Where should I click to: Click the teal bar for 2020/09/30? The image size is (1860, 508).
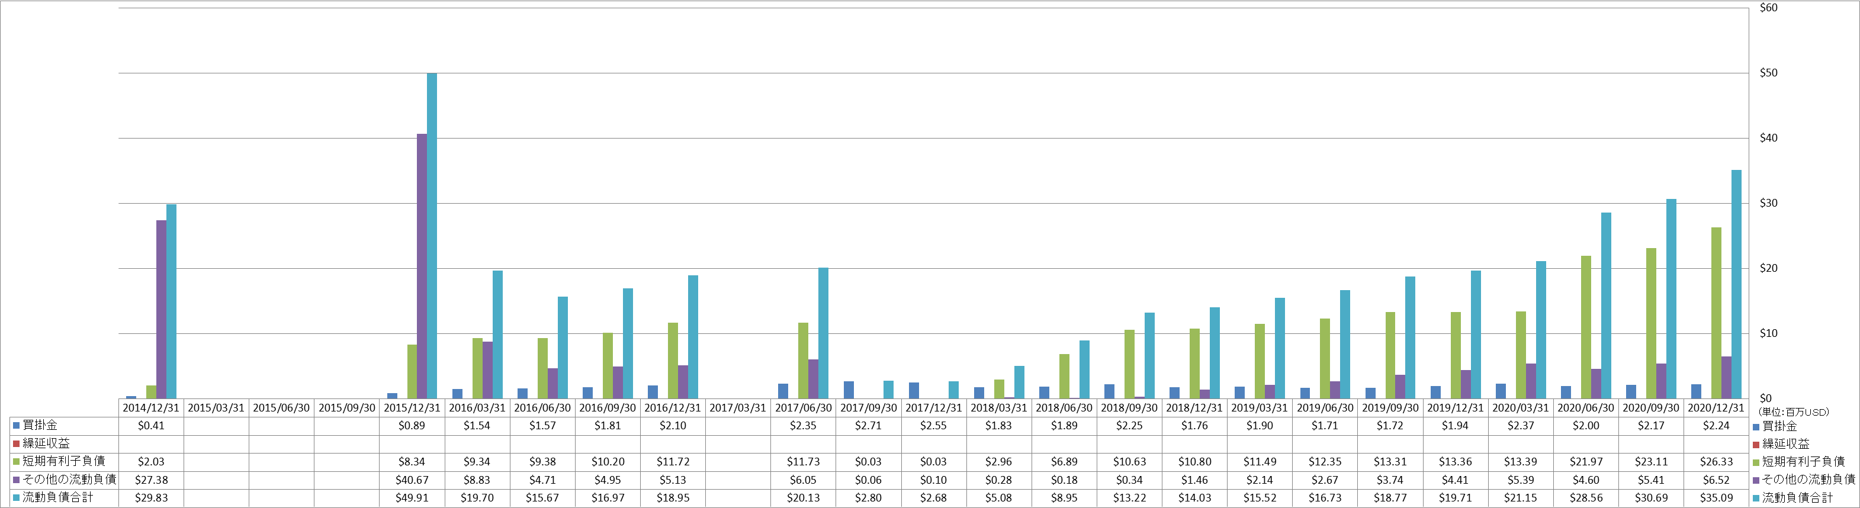coord(1671,299)
